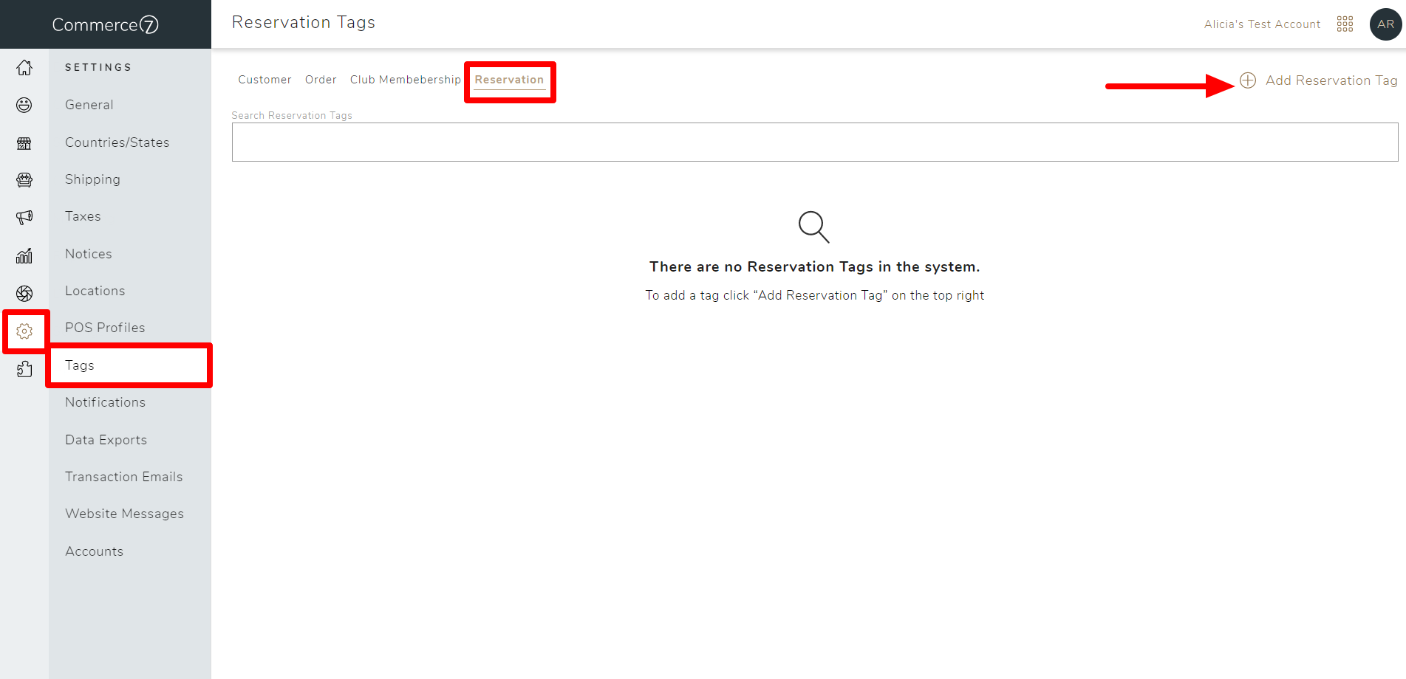The image size is (1406, 679).
Task: Open the Marketing megaphone icon
Action: click(x=24, y=218)
